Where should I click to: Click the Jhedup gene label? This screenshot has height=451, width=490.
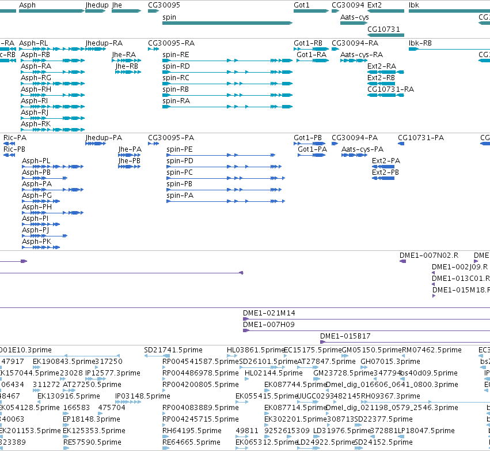pyautogui.click(x=97, y=5)
